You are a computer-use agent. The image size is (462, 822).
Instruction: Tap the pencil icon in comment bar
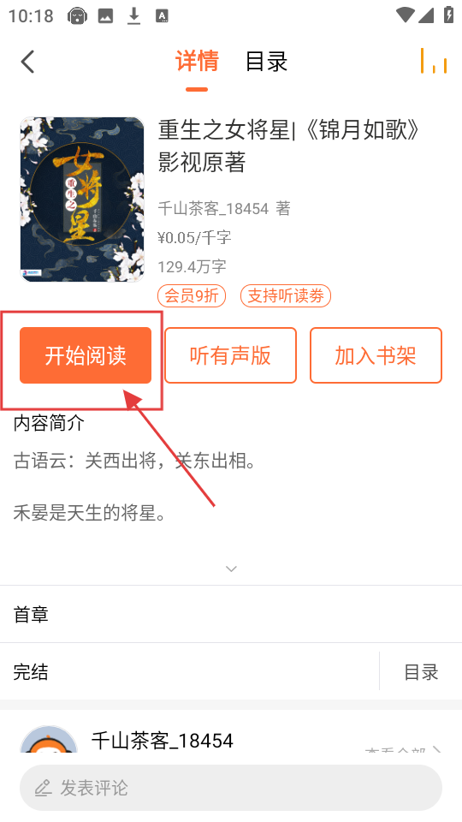click(x=43, y=788)
